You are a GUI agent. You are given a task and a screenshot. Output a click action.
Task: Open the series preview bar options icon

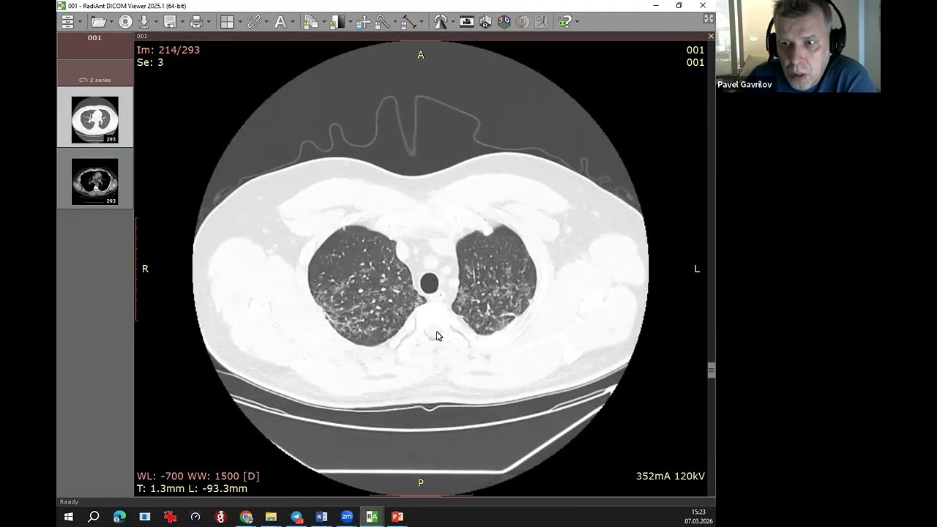[67, 22]
